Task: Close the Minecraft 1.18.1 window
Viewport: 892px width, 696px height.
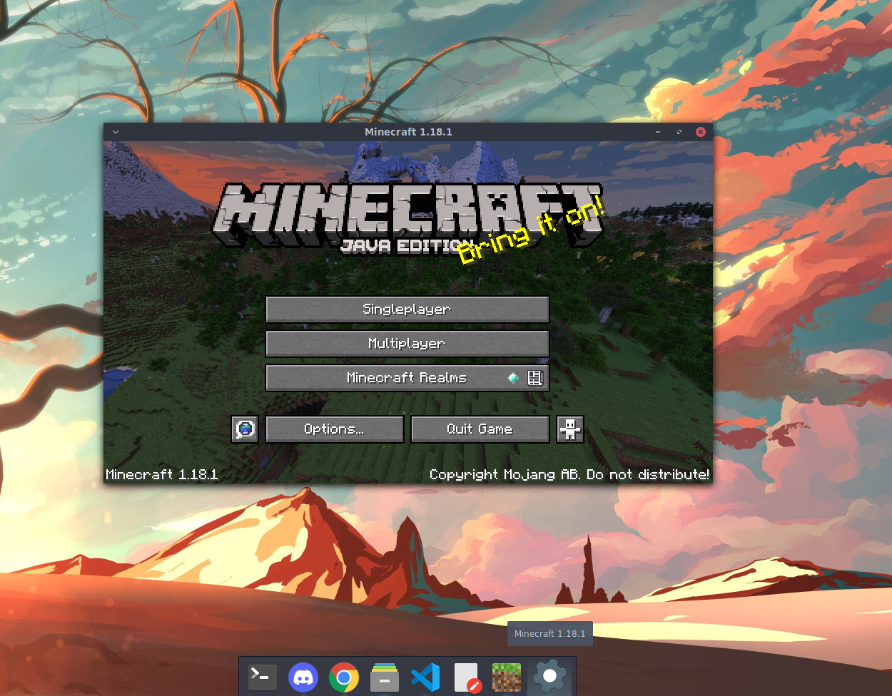Action: click(x=701, y=132)
